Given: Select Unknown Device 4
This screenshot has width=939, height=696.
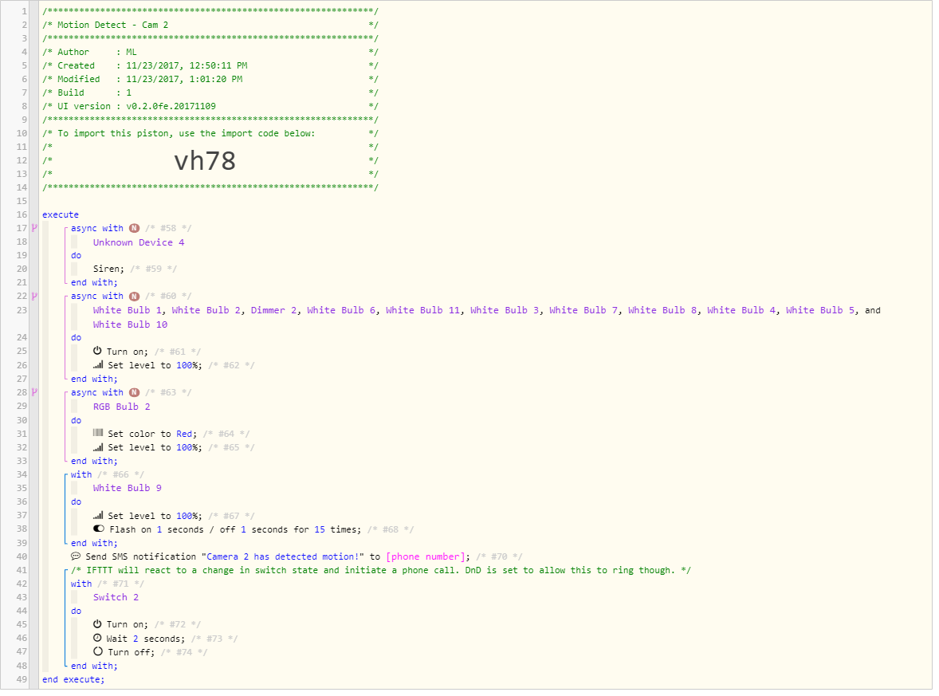Looking at the screenshot, I should [139, 242].
